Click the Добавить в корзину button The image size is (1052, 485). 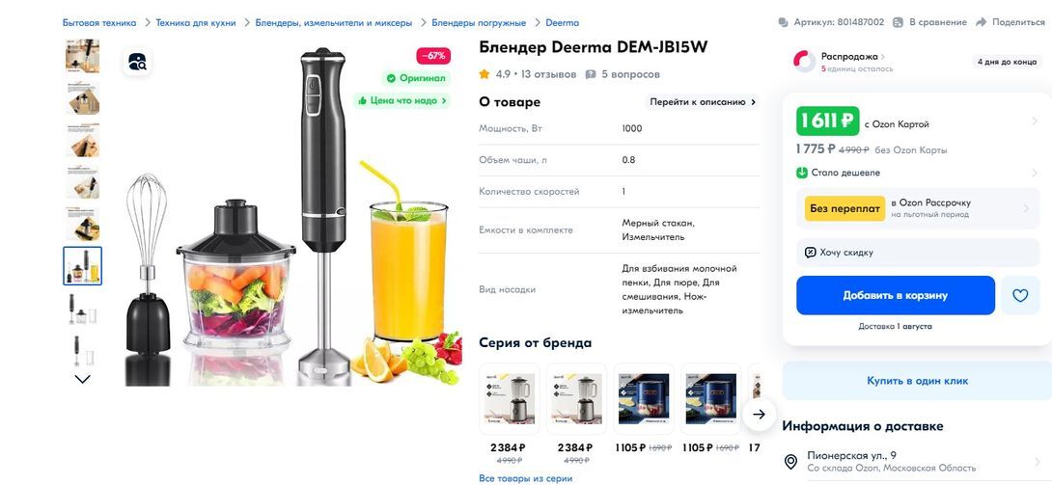895,295
